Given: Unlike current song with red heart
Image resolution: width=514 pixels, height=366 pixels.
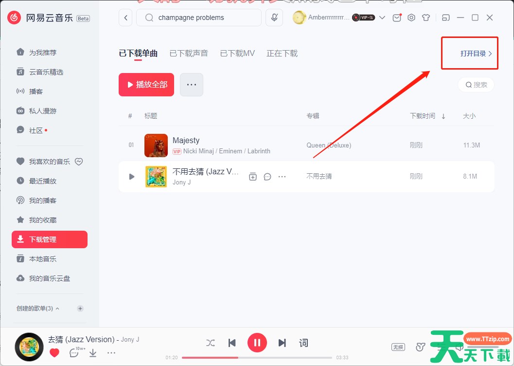Looking at the screenshot, I should coord(54,353).
